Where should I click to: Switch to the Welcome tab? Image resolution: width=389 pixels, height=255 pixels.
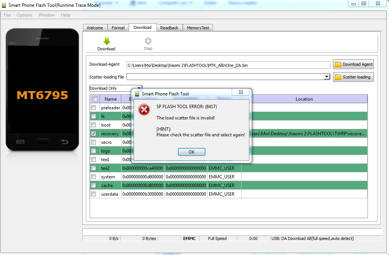coord(95,28)
